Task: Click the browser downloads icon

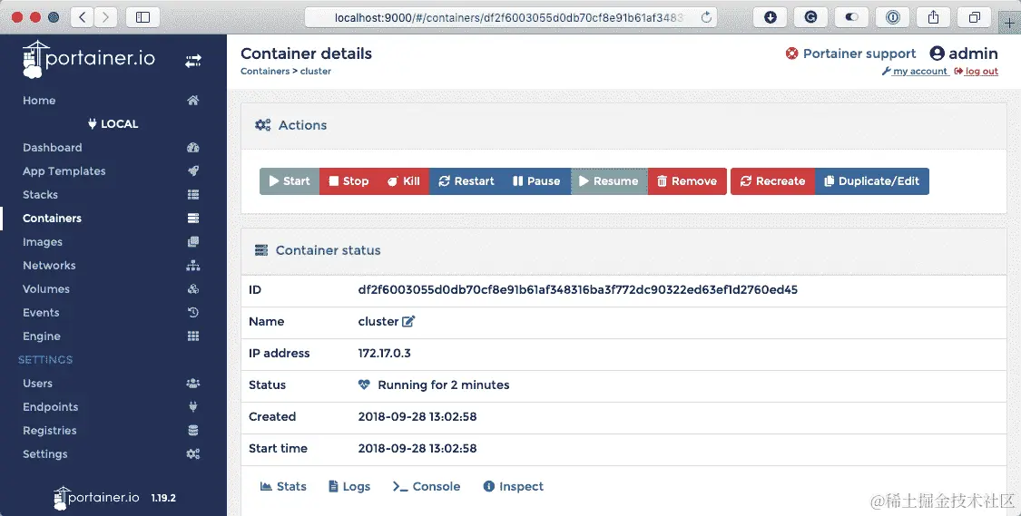Action: tap(771, 17)
